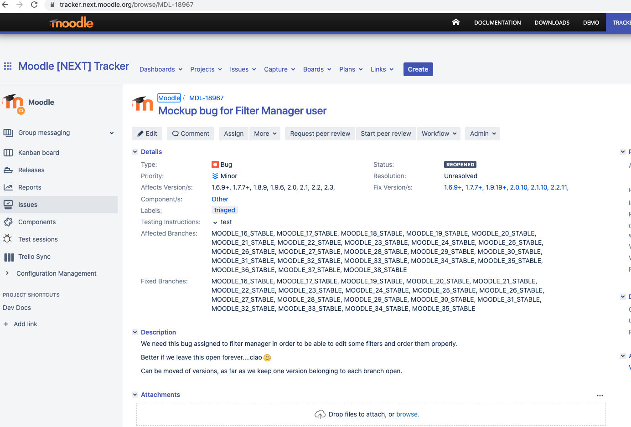Click the Moodle logo in the header
Screen dimensions: 631x427
pos(72,22)
